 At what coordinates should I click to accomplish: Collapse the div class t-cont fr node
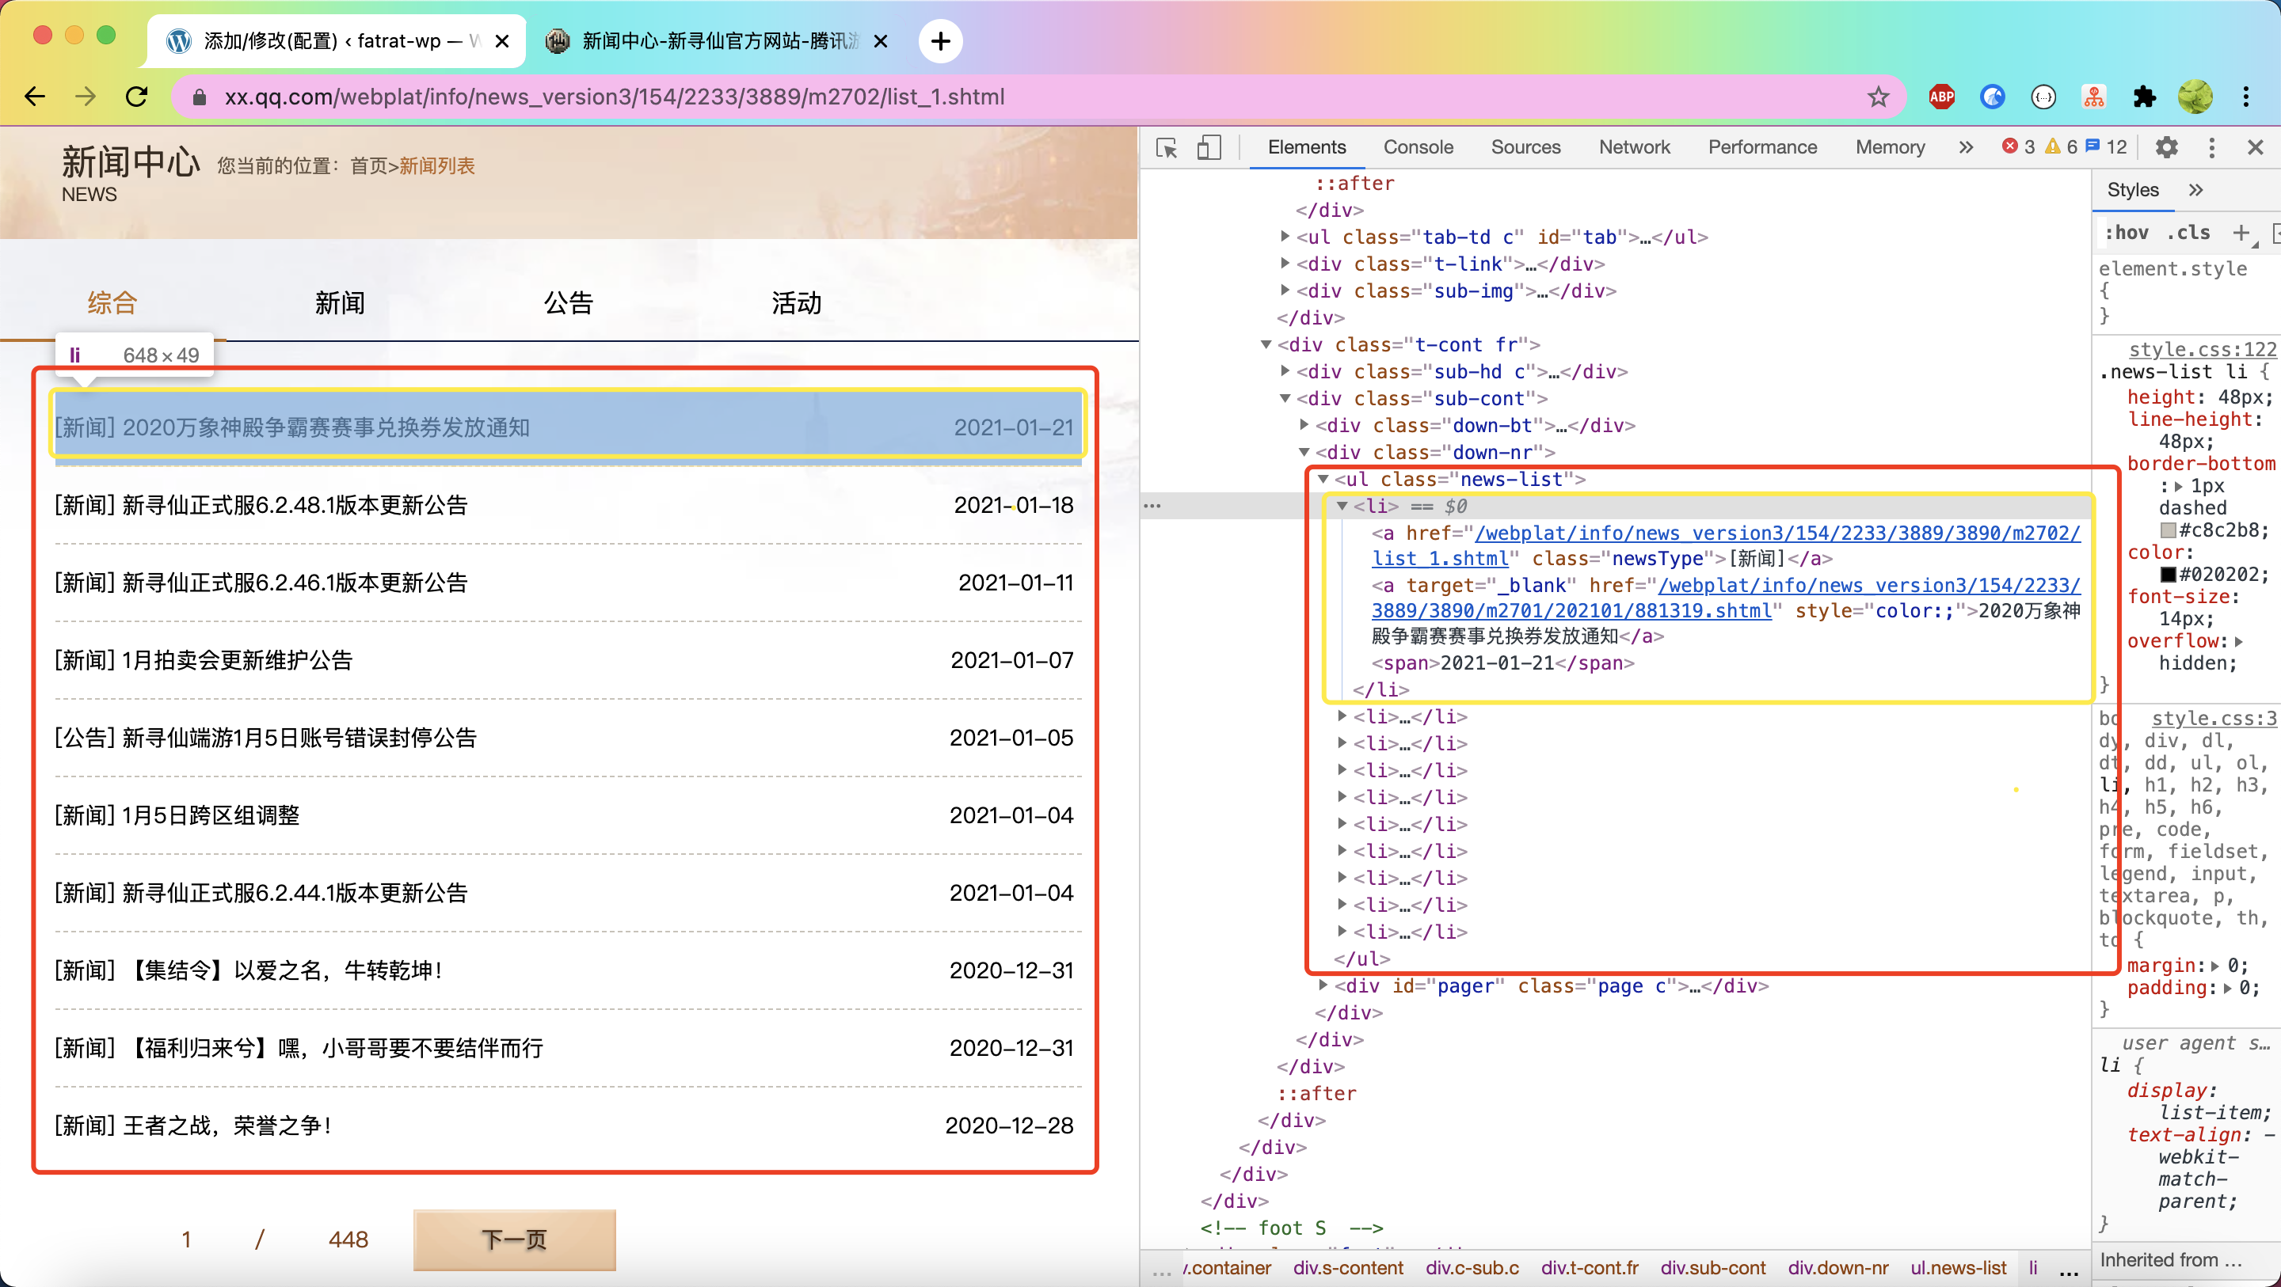(1266, 344)
